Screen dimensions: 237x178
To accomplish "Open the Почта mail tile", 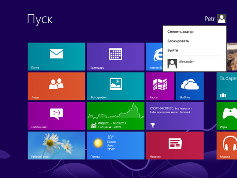I will coord(56,57).
